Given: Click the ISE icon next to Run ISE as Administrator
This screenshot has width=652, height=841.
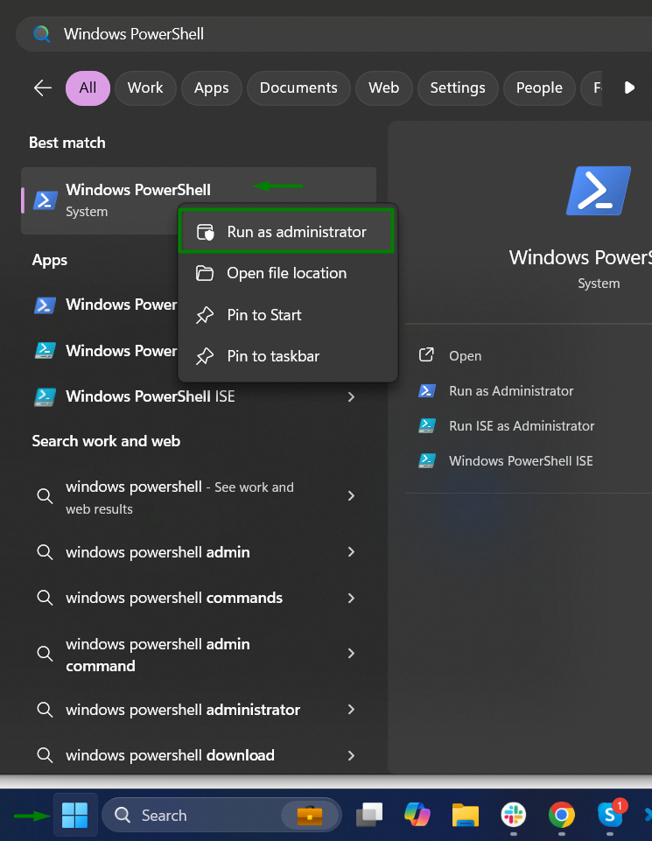Looking at the screenshot, I should click(427, 426).
